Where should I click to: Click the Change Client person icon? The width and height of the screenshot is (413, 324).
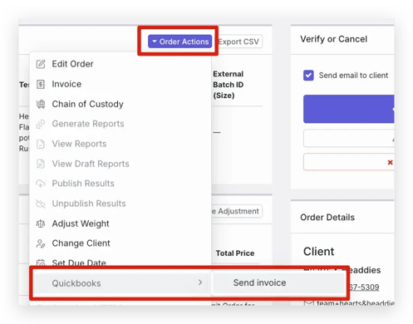pyautogui.click(x=41, y=243)
